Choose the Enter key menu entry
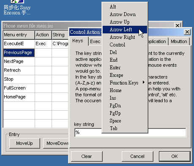The height and width of the screenshot is (166, 194). click(125, 68)
